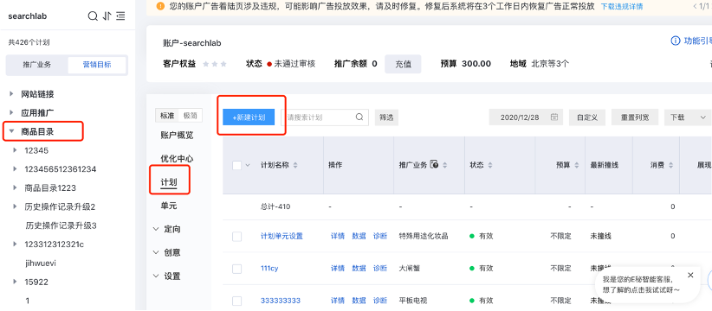Click the 总计-410 summary cell
Image resolution: width=712 pixels, height=311 pixels.
click(275, 206)
